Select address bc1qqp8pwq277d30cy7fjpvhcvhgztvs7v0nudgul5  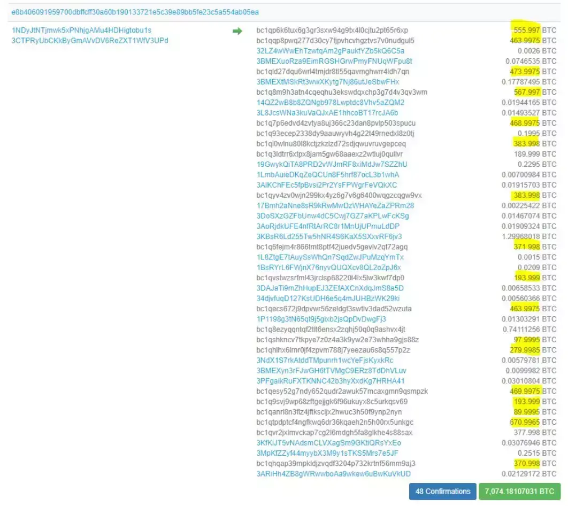coord(335,40)
